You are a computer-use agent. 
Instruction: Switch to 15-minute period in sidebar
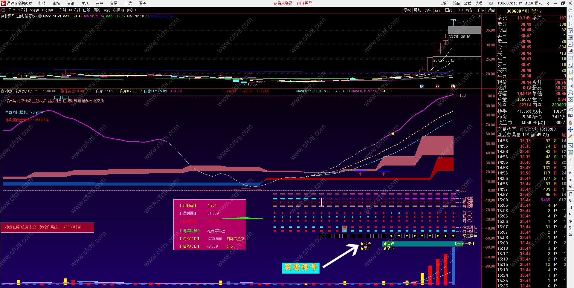pyautogui.click(x=570, y=173)
